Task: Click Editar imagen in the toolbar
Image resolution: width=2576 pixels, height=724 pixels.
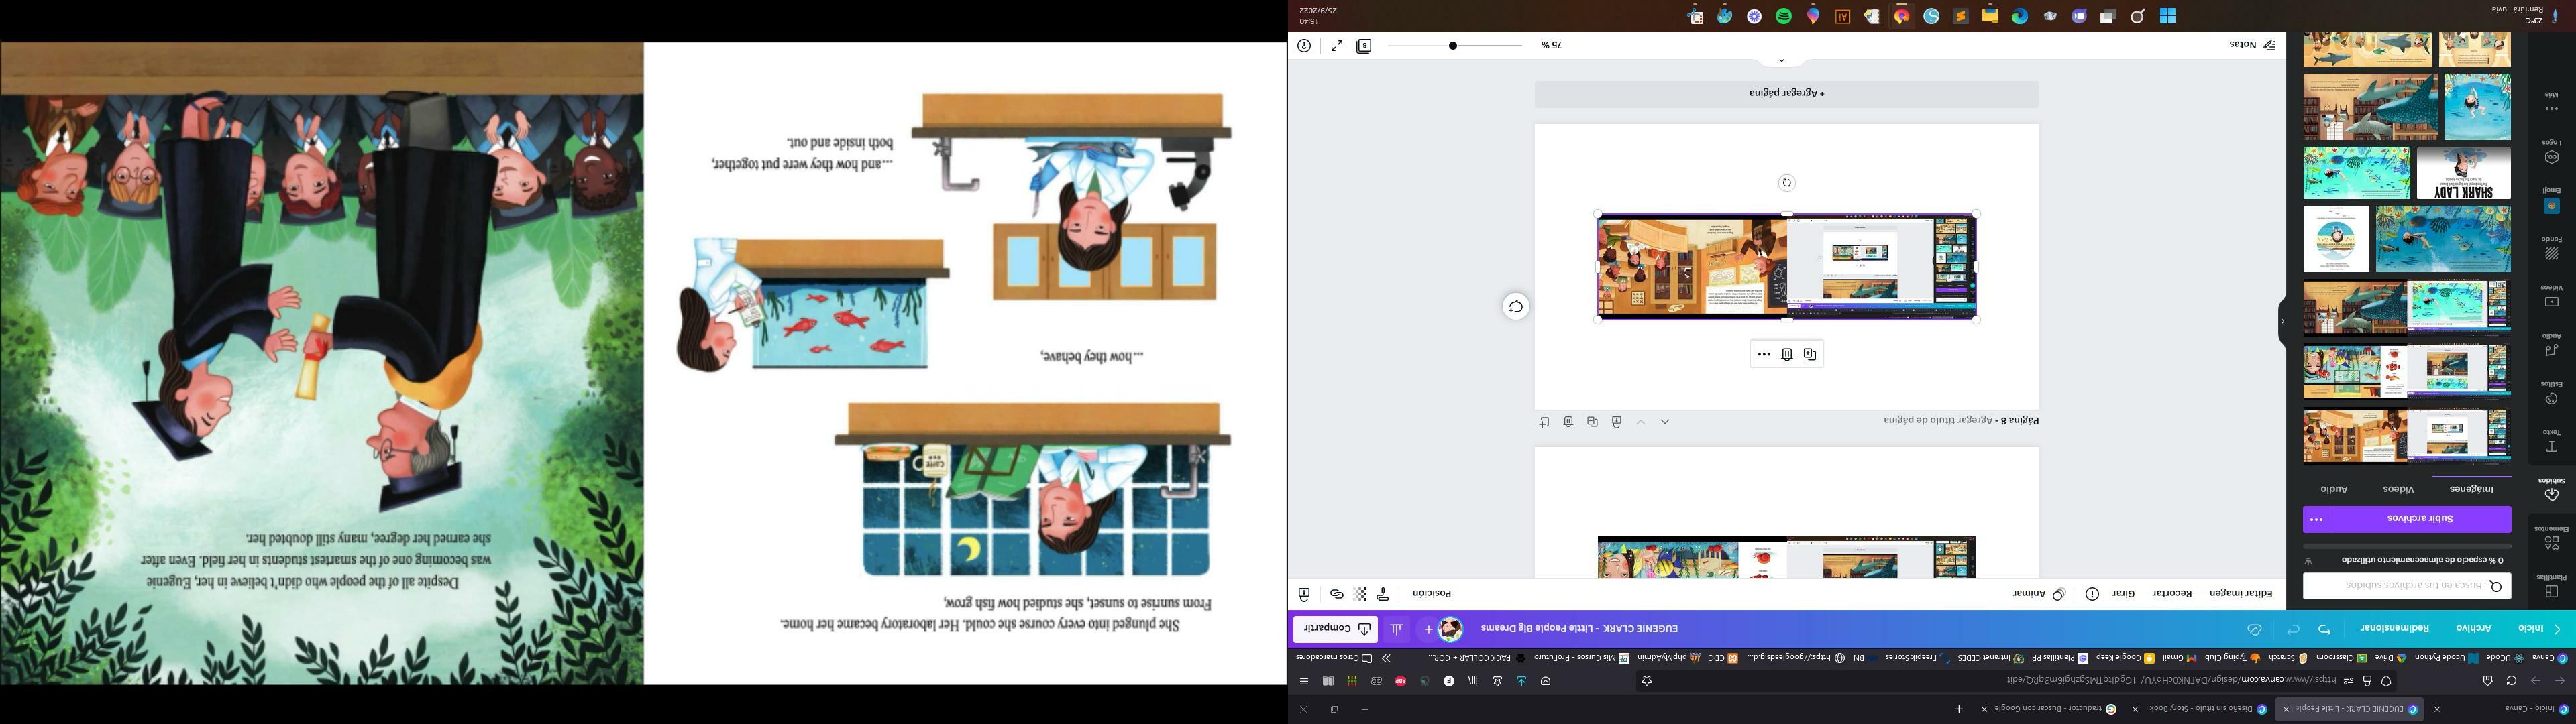Action: (2240, 594)
